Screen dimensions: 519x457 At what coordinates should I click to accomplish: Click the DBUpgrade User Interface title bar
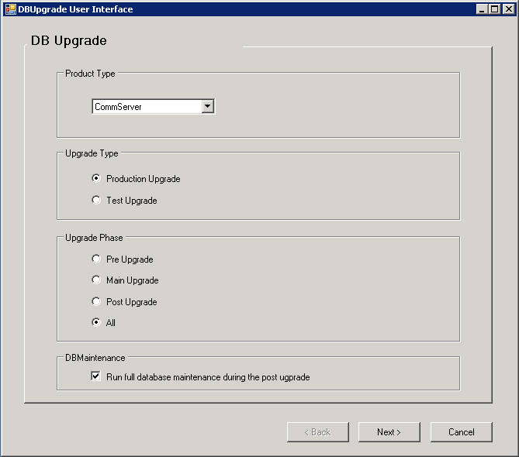pos(233,9)
